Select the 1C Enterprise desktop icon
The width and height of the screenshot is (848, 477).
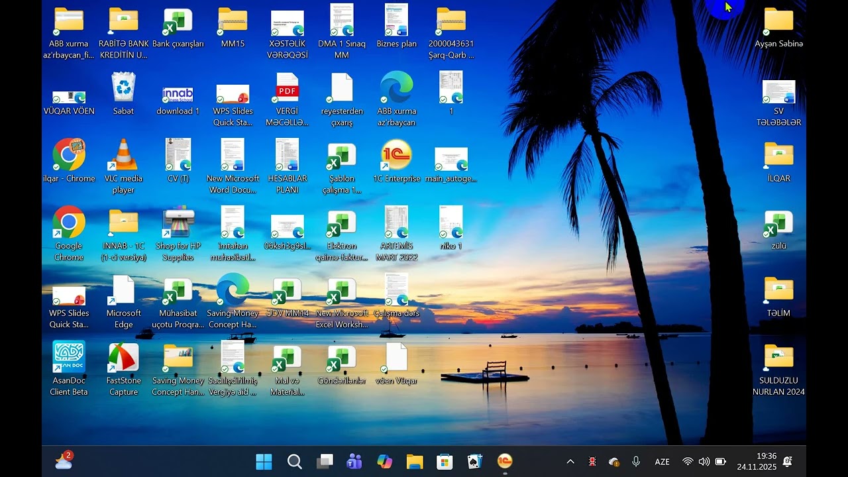point(396,161)
